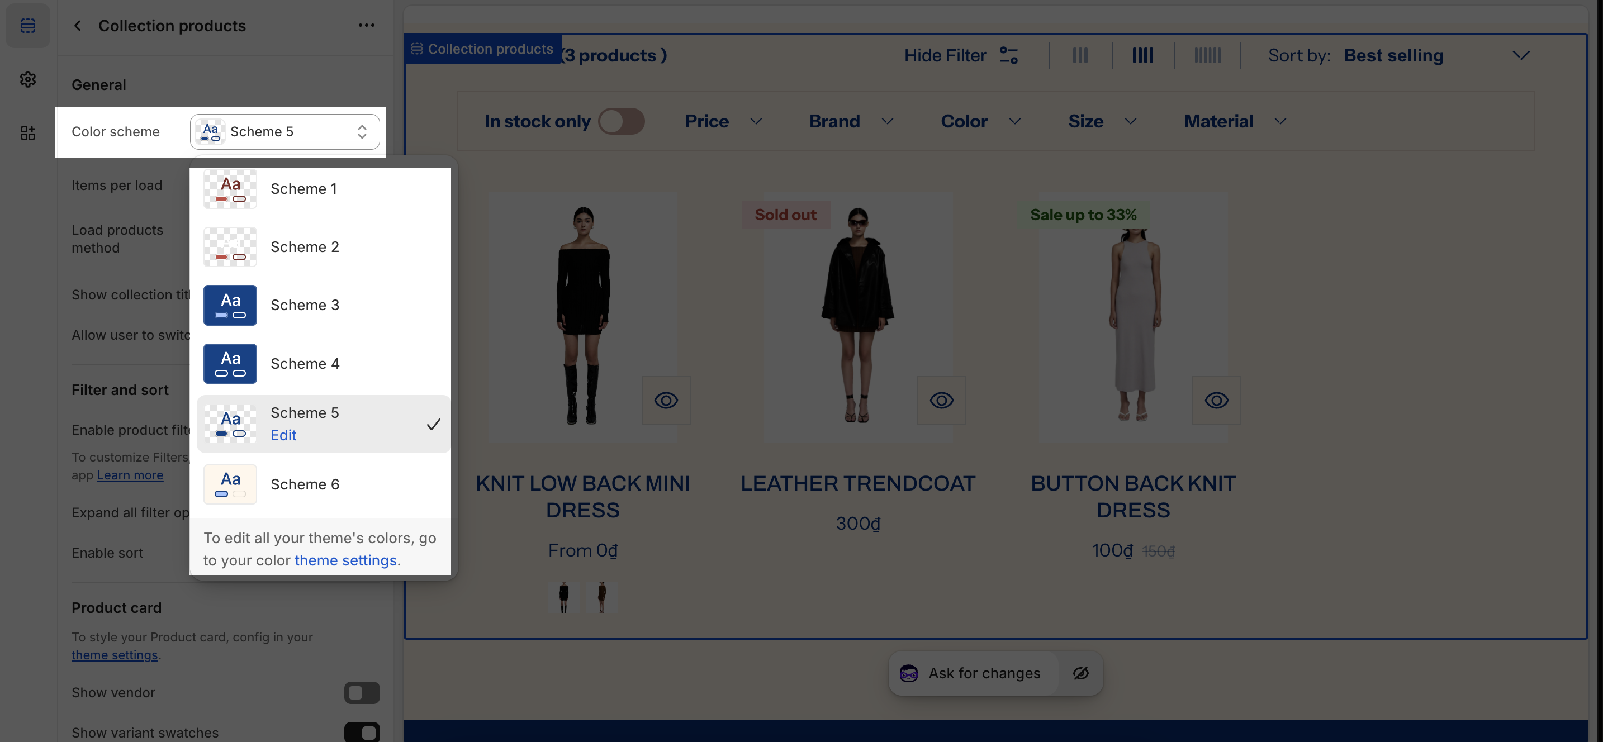Click quick view eye on Leather Trendcoat
The image size is (1603, 742).
pos(941,400)
